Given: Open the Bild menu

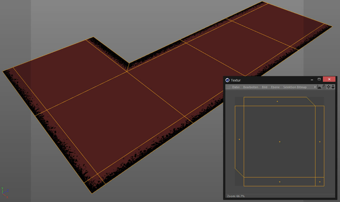Looking at the screenshot, I should click(x=264, y=87).
